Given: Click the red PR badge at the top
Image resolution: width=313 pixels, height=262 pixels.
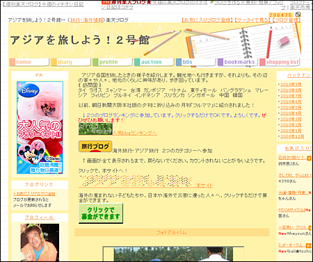Looking at the screenshot, I should point(105,2).
